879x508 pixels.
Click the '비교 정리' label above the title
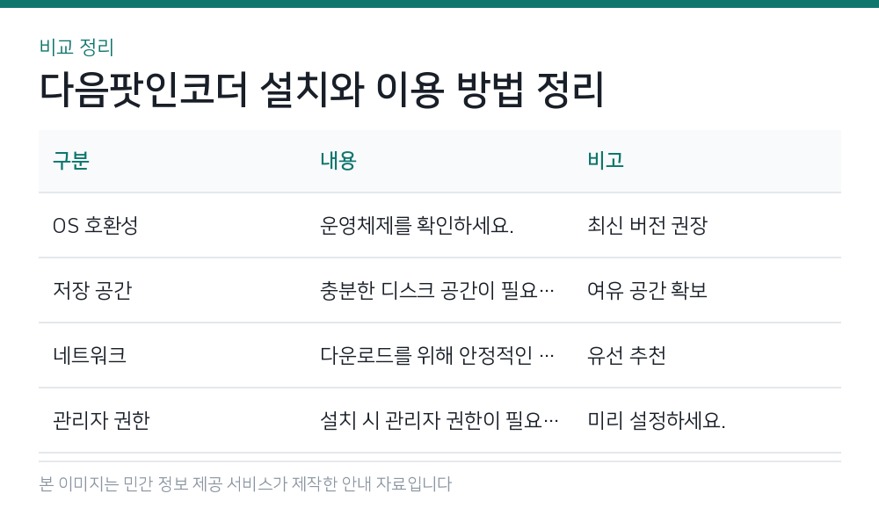coord(76,47)
